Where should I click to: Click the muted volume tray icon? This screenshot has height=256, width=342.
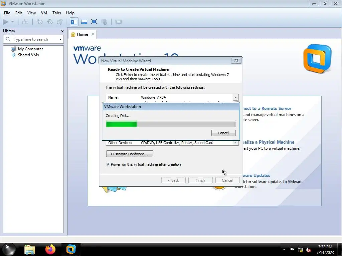(x=308, y=250)
